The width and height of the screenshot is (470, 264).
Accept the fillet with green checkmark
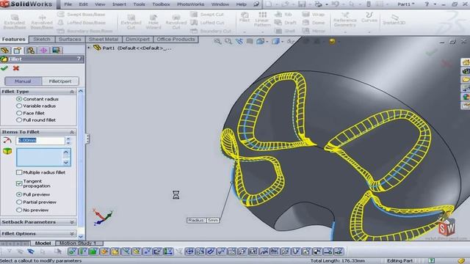pyautogui.click(x=4, y=68)
